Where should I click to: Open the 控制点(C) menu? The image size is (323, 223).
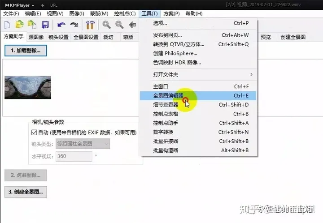125,13
